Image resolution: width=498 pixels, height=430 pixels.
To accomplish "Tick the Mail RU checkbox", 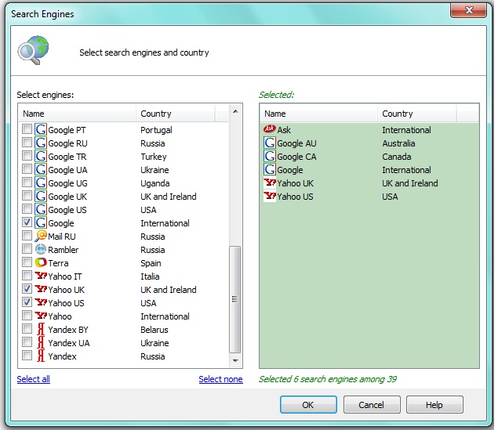I will (27, 236).
